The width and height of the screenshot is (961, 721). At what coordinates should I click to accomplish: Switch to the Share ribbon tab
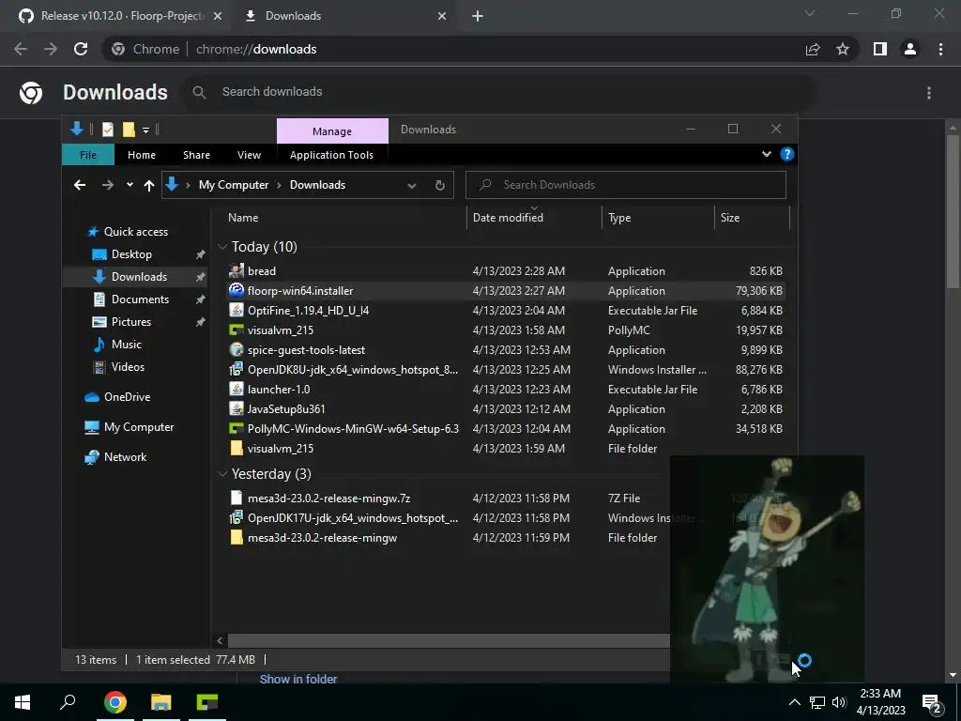point(196,155)
